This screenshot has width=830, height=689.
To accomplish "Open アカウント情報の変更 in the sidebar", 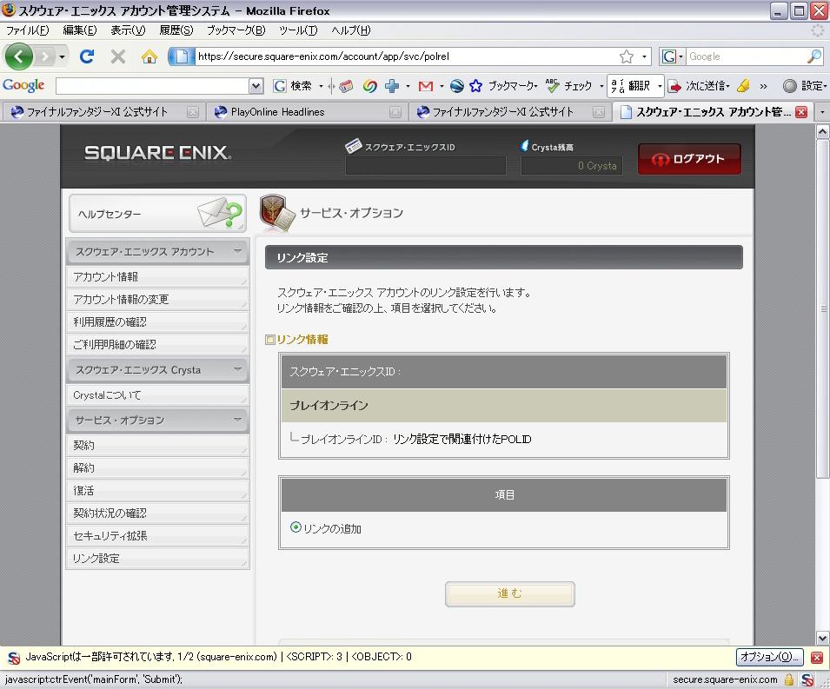I will 157,300.
